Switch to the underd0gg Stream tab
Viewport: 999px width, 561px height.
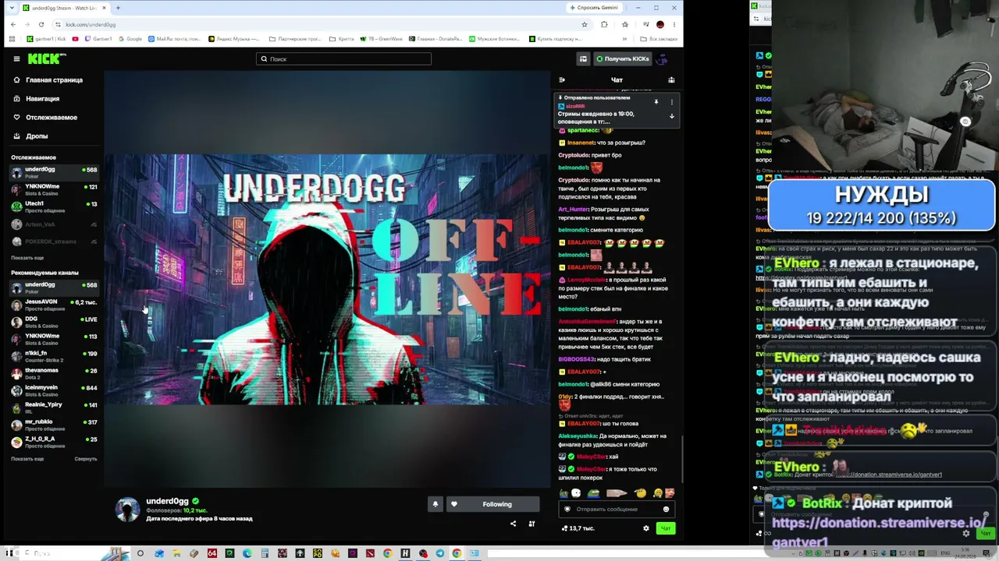coord(64,8)
